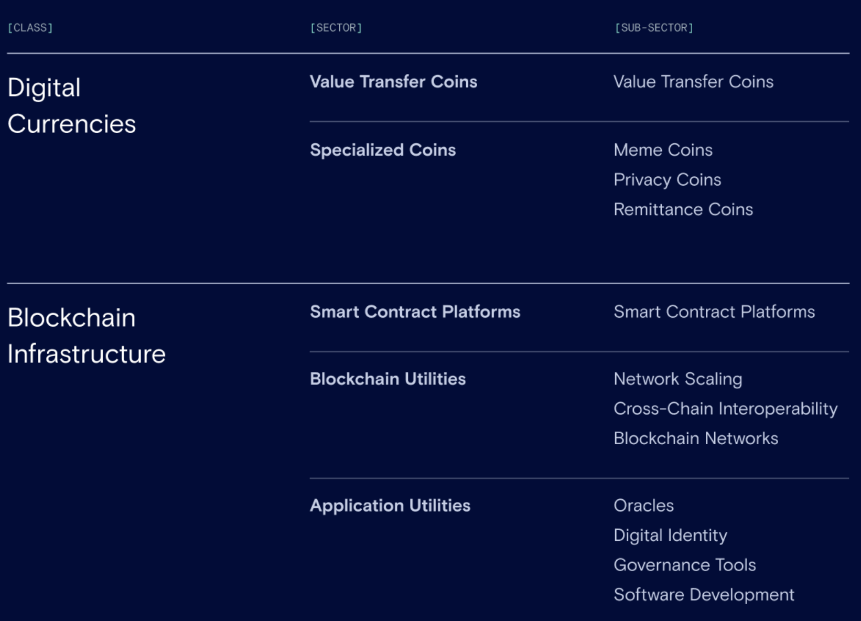
Task: Open the Digital Identity sub-sector
Action: coord(670,536)
